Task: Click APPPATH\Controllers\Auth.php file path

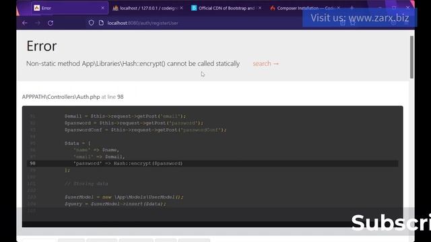Action: pyautogui.click(x=61, y=97)
